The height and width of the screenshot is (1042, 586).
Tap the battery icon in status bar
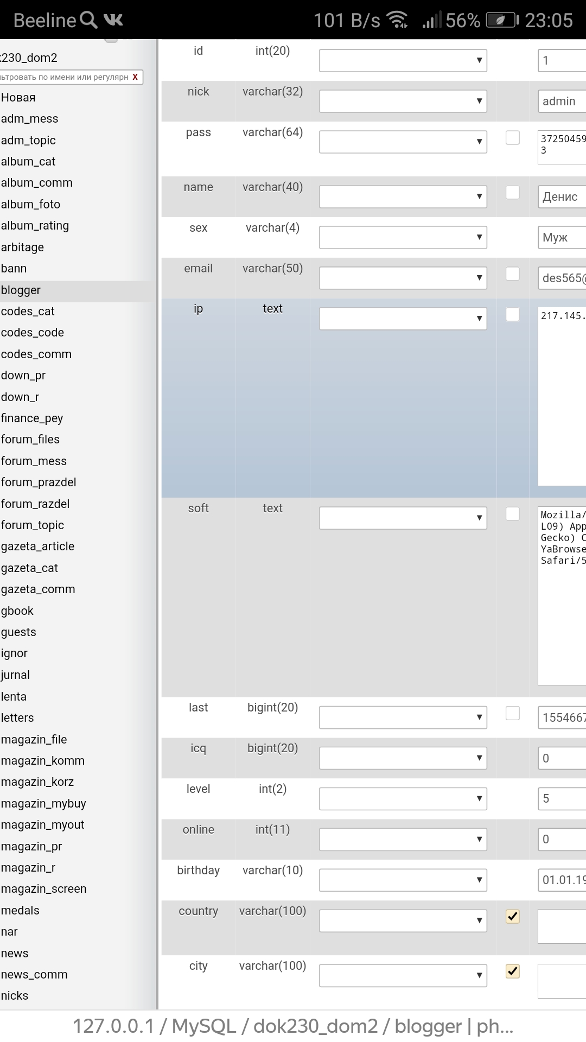(x=502, y=21)
